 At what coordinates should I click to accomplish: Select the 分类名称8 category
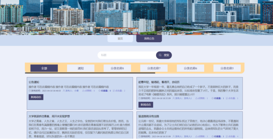pyautogui.click(x=117, y=68)
